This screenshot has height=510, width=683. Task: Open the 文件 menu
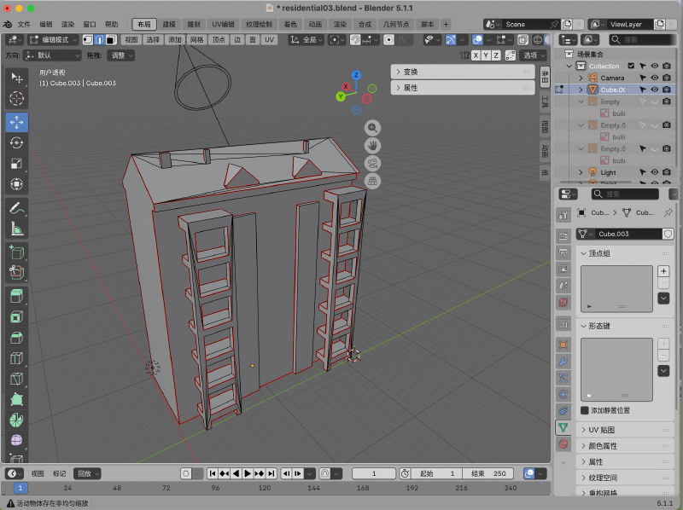point(24,25)
